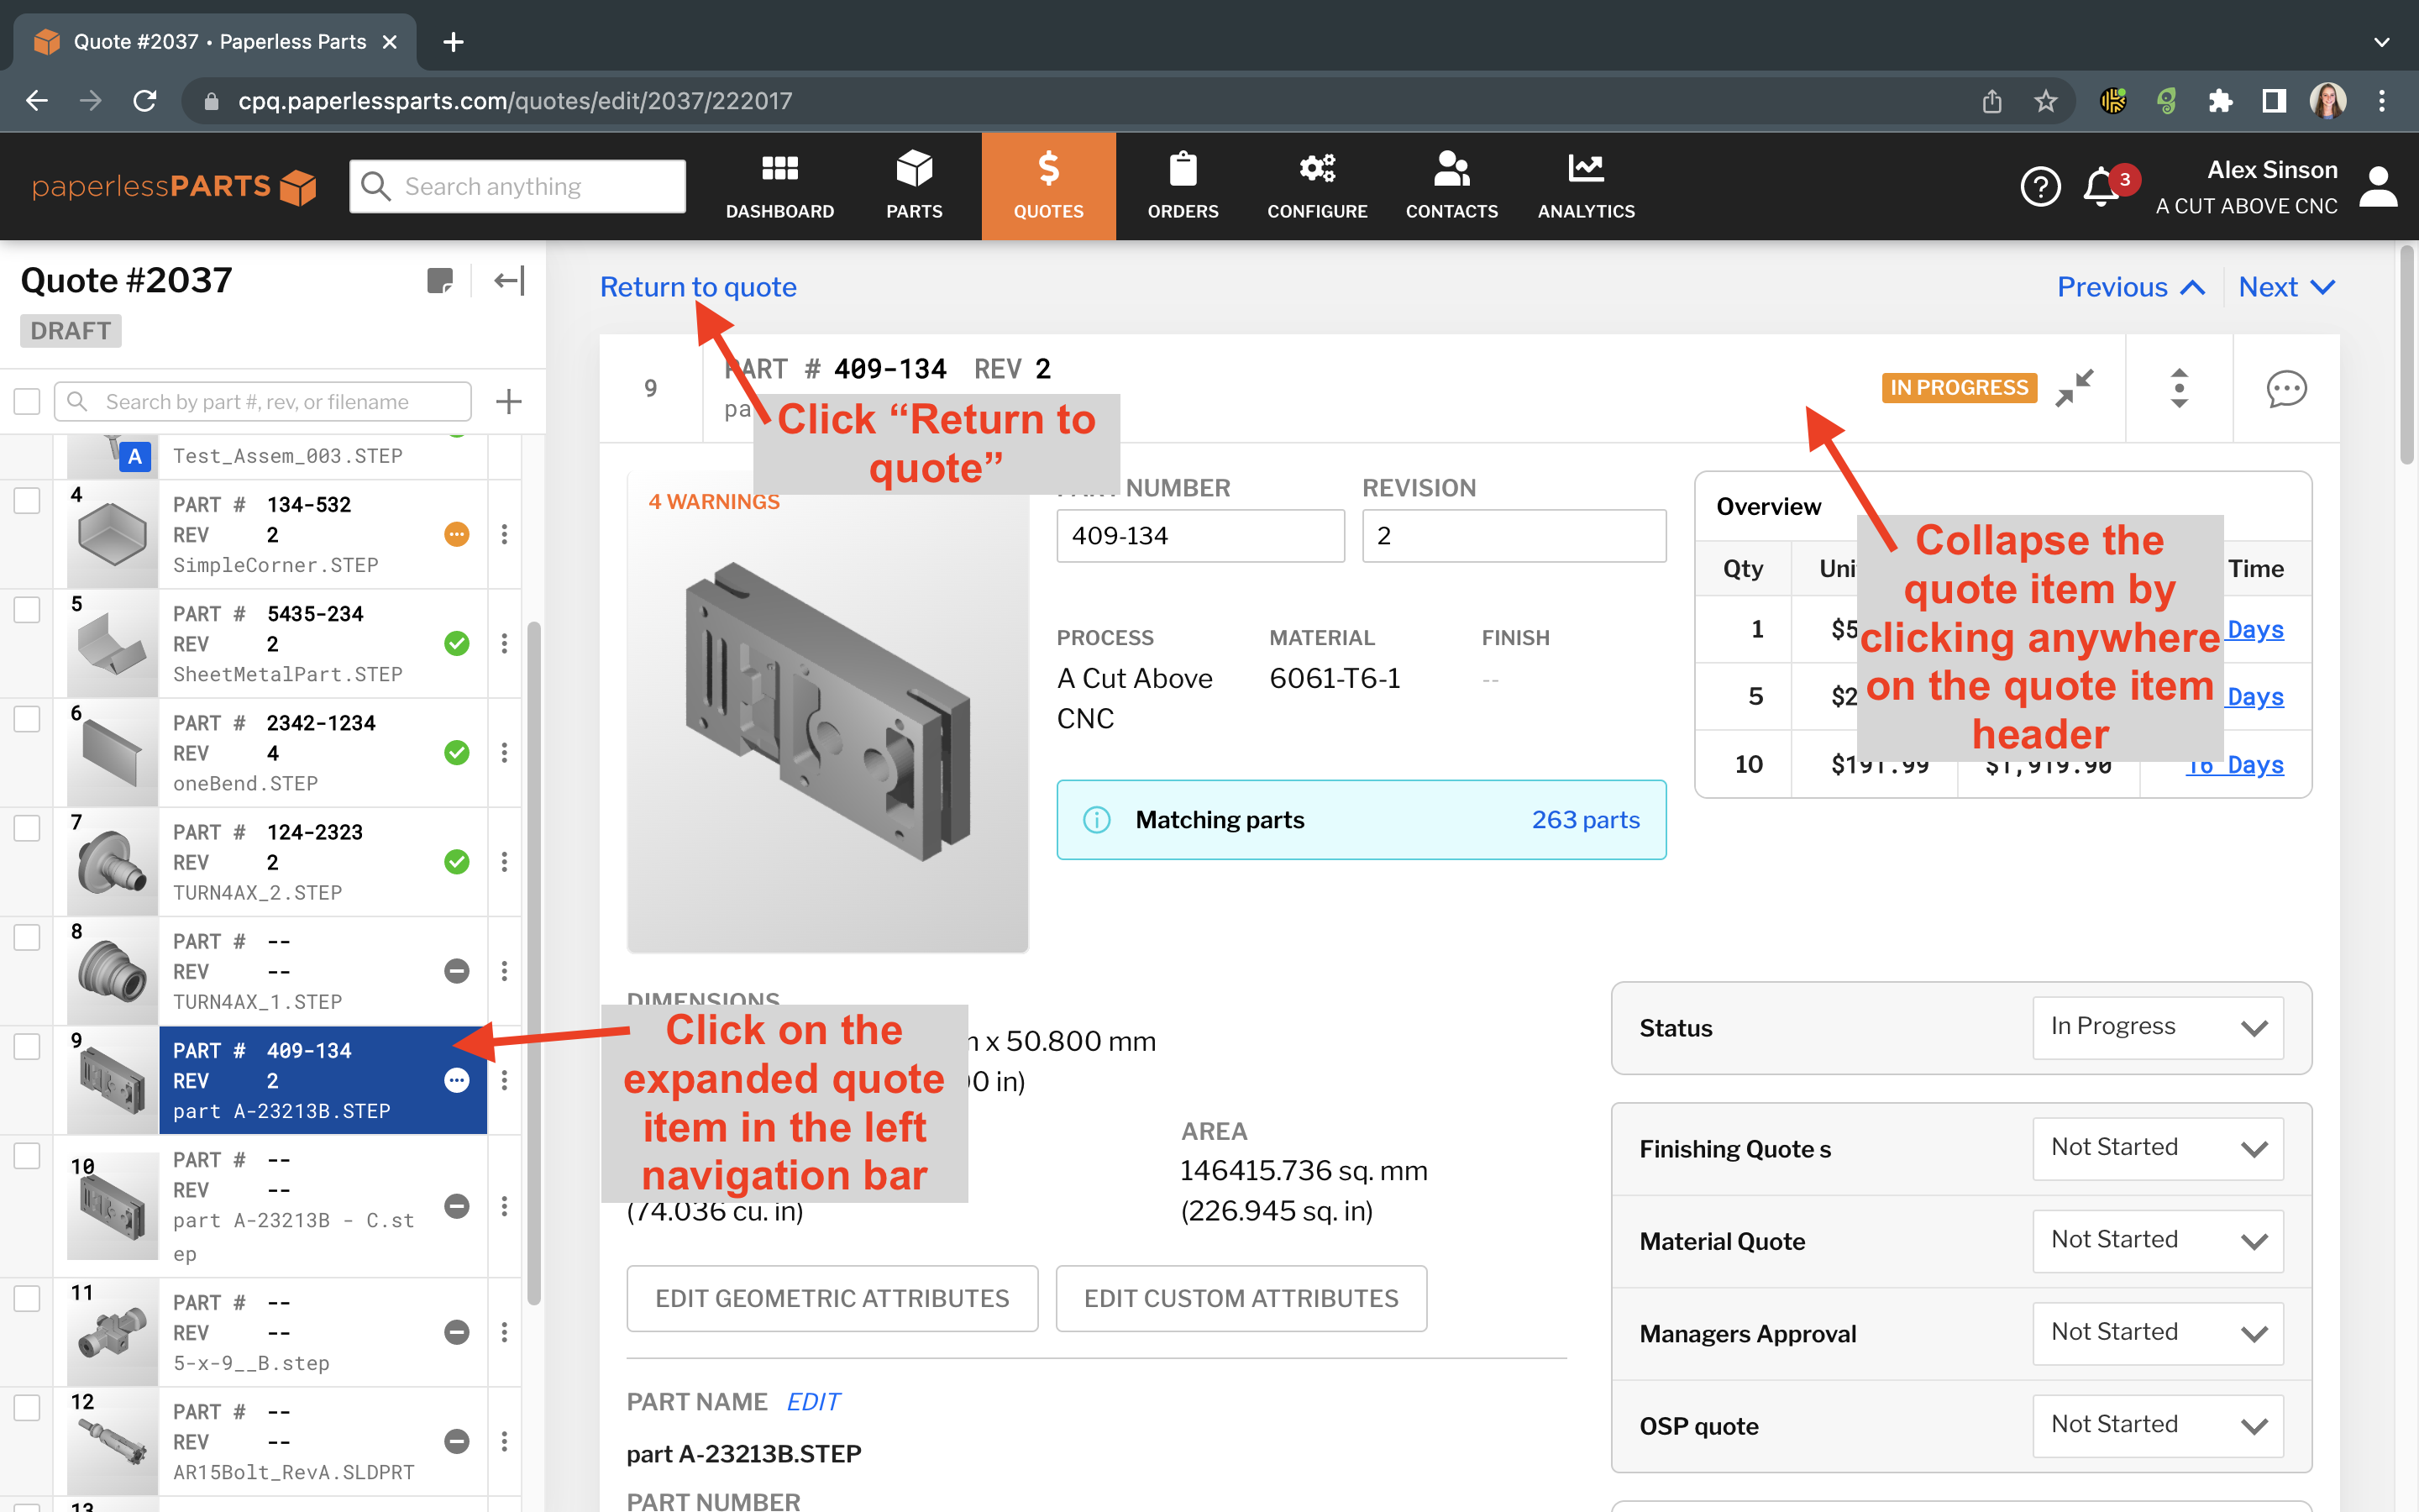Open quote notes sticky-note icon
Viewport: 2419px width, 1512px height.
(440, 281)
